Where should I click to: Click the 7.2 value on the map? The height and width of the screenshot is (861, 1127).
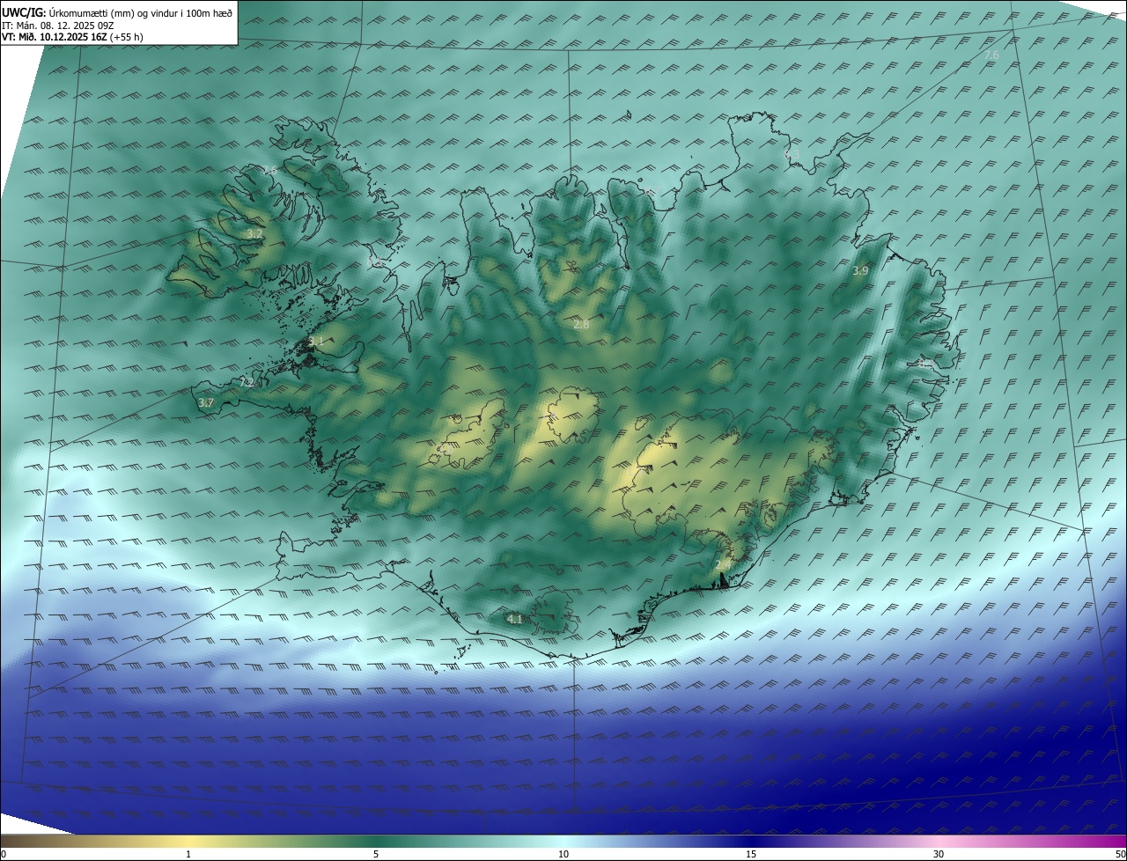pos(247,382)
